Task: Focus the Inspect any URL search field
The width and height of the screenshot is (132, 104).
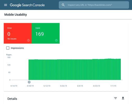Action: (x=94, y=5)
